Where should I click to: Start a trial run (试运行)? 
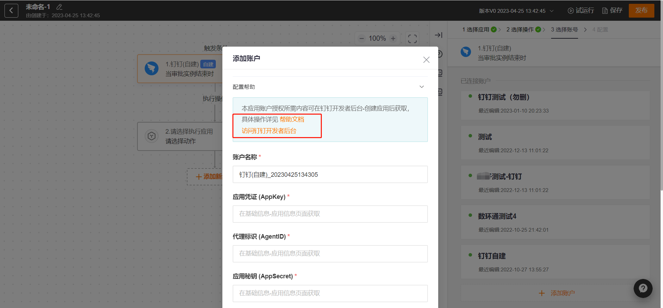pos(581,10)
